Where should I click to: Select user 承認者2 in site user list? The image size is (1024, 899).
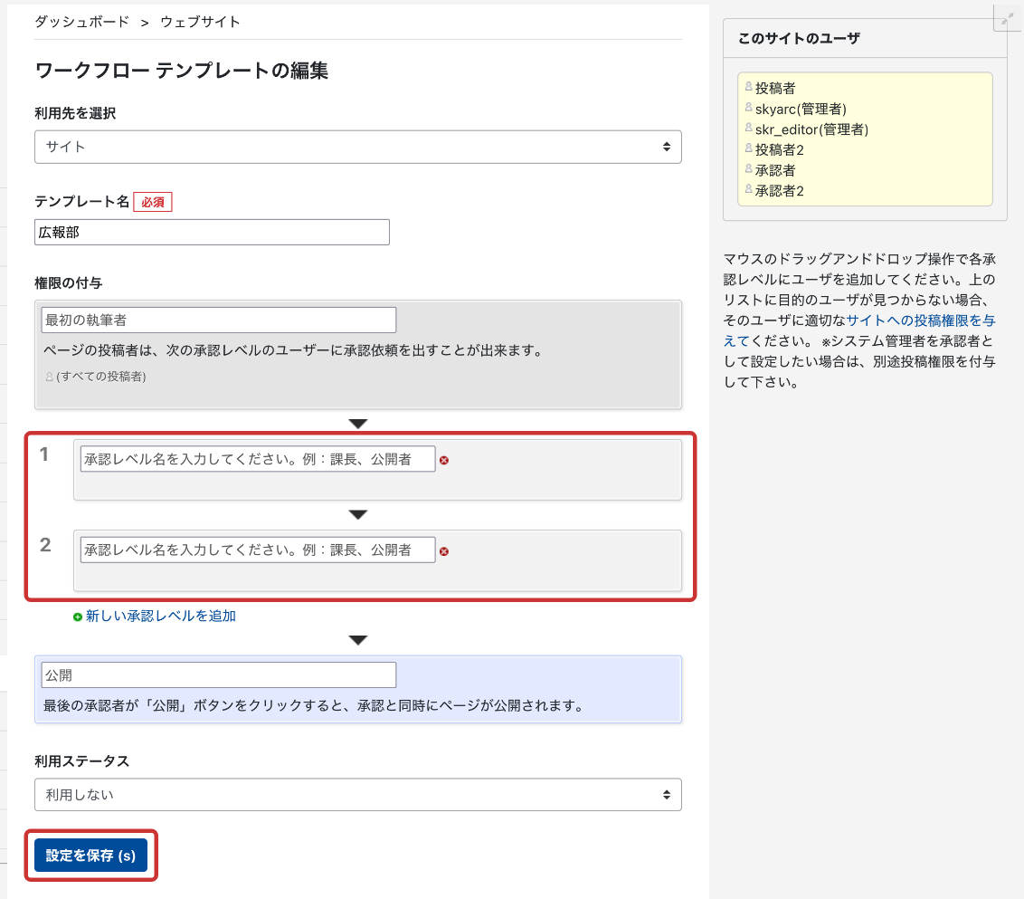(779, 191)
